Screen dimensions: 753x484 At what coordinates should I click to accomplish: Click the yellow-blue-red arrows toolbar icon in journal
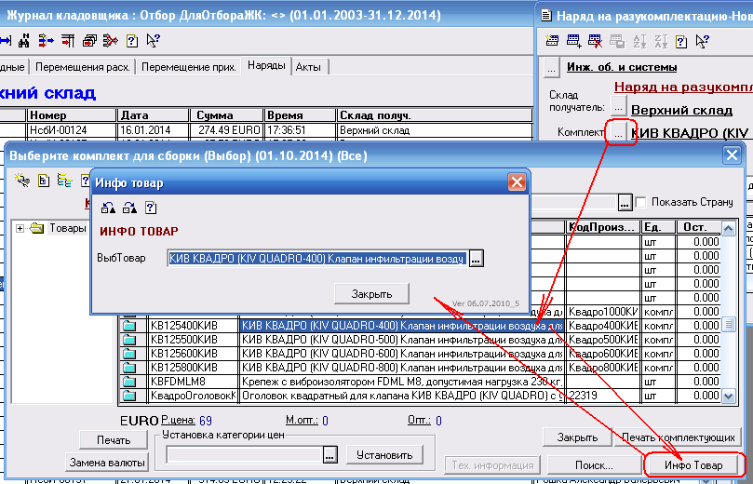pos(47,41)
